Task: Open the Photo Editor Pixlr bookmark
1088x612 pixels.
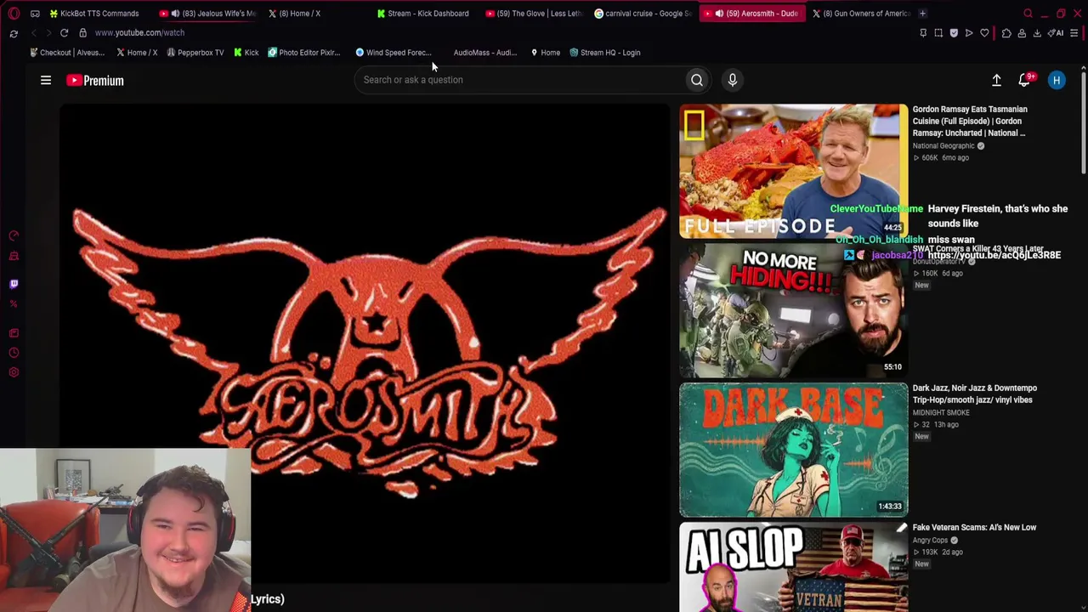Action: (x=303, y=53)
